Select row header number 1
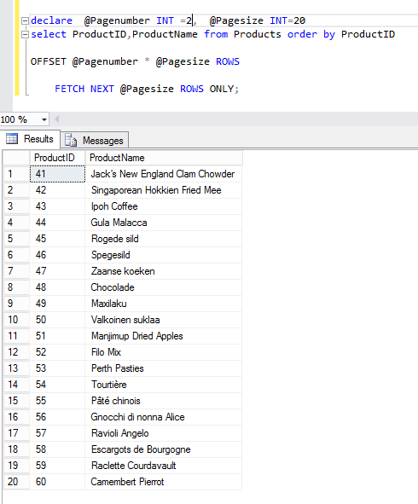Image resolution: width=418 pixels, height=504 pixels. tap(16, 174)
